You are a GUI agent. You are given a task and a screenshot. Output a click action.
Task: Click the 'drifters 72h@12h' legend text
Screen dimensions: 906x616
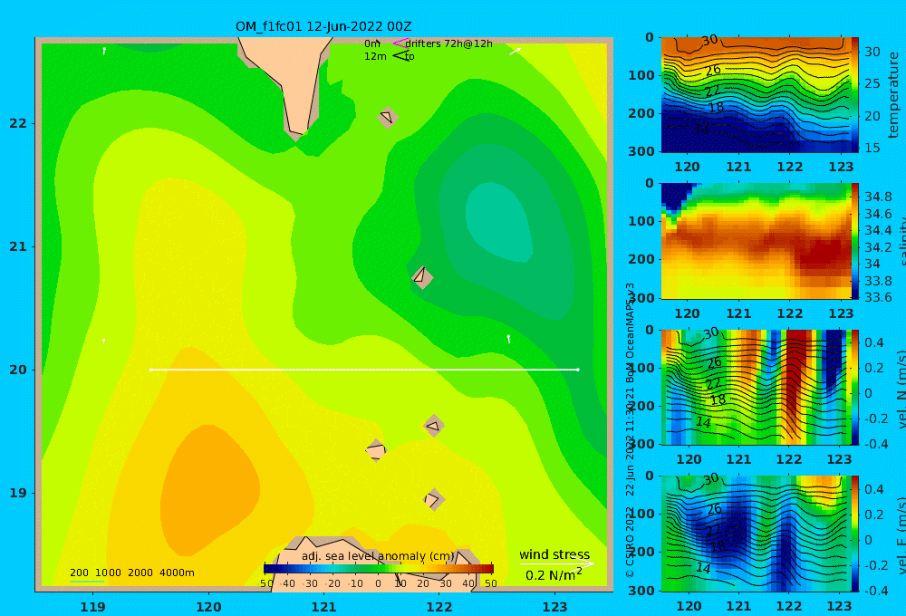coord(449,43)
